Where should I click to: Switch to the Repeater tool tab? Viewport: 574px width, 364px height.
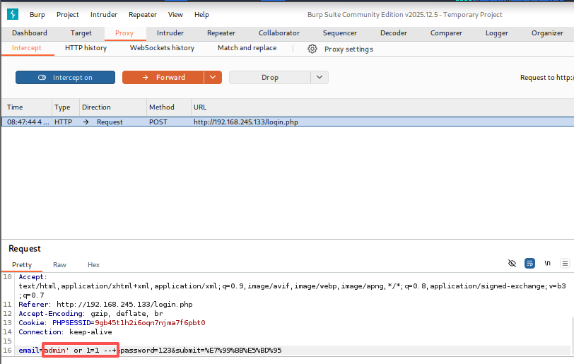point(221,33)
